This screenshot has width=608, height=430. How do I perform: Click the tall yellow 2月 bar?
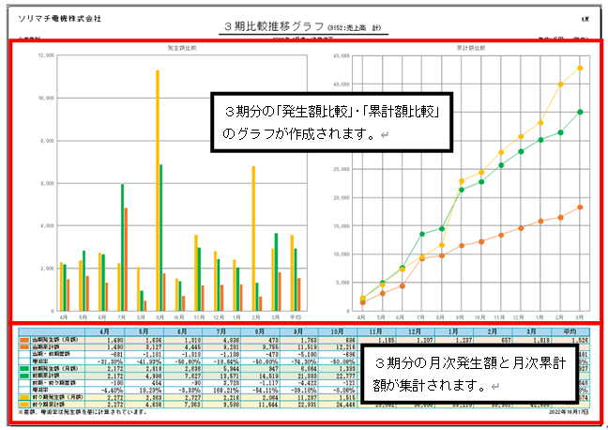pos(253,238)
